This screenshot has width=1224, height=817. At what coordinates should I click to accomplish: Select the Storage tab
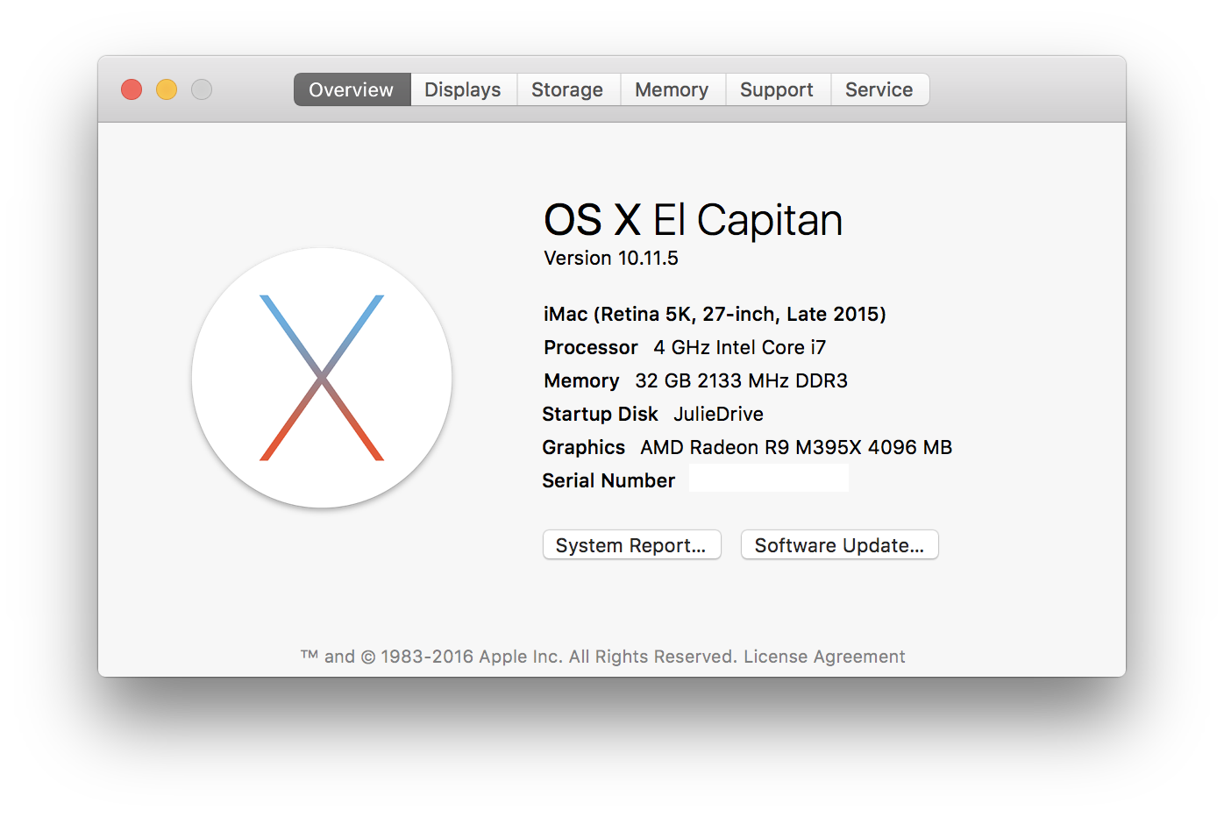coord(567,89)
